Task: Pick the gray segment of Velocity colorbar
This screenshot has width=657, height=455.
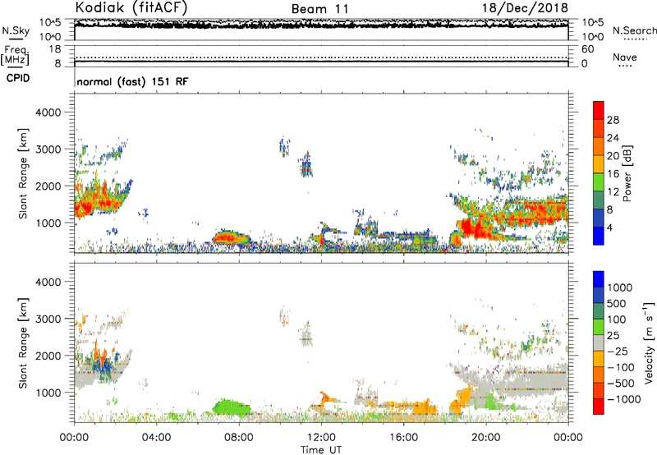Action: (x=599, y=343)
